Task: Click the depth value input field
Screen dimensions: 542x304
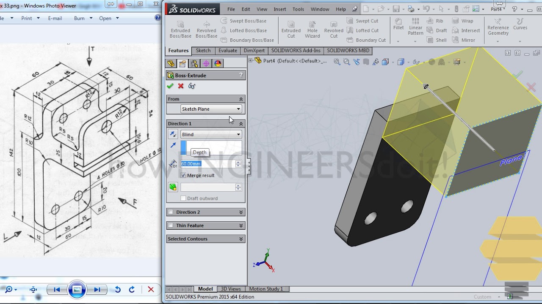Action: [207, 164]
